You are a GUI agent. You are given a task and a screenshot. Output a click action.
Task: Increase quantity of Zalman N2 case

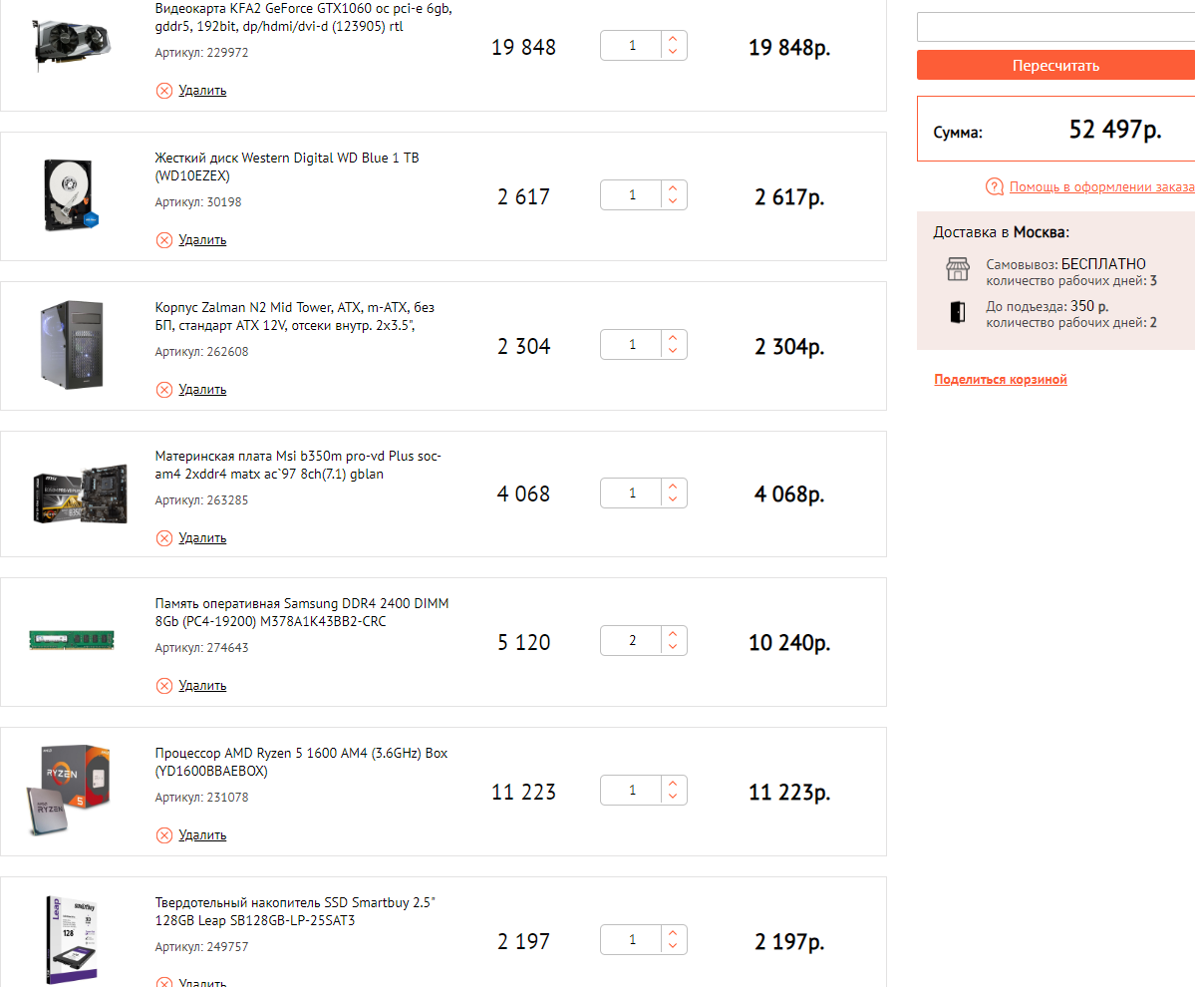tap(673, 338)
